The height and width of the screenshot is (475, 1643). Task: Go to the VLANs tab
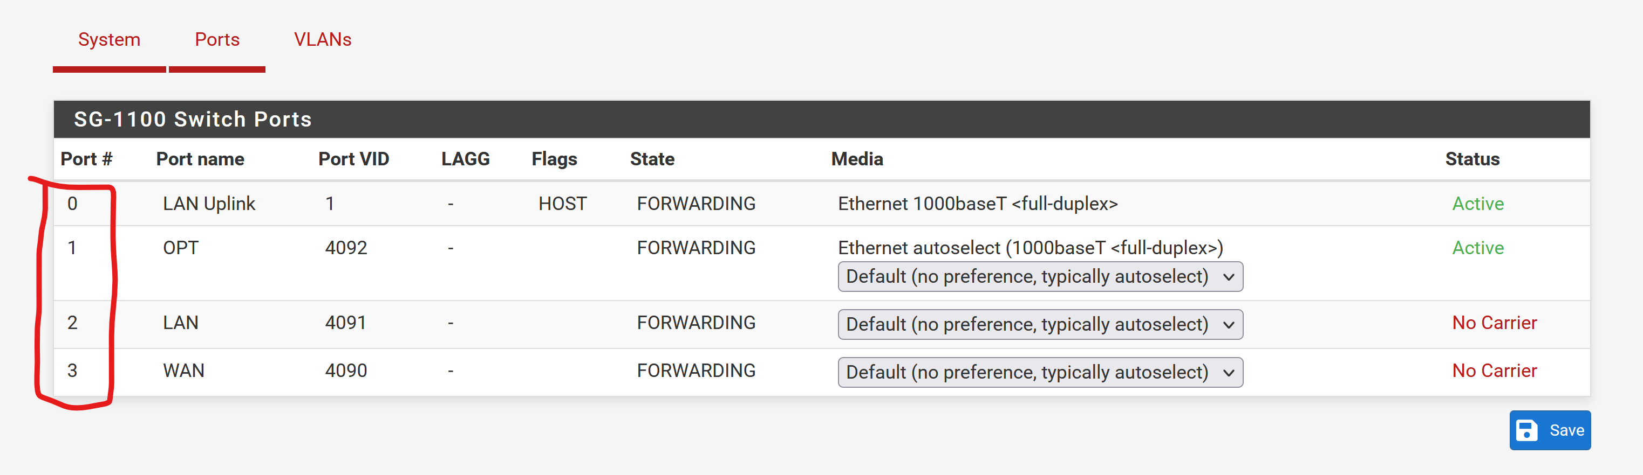(x=322, y=39)
